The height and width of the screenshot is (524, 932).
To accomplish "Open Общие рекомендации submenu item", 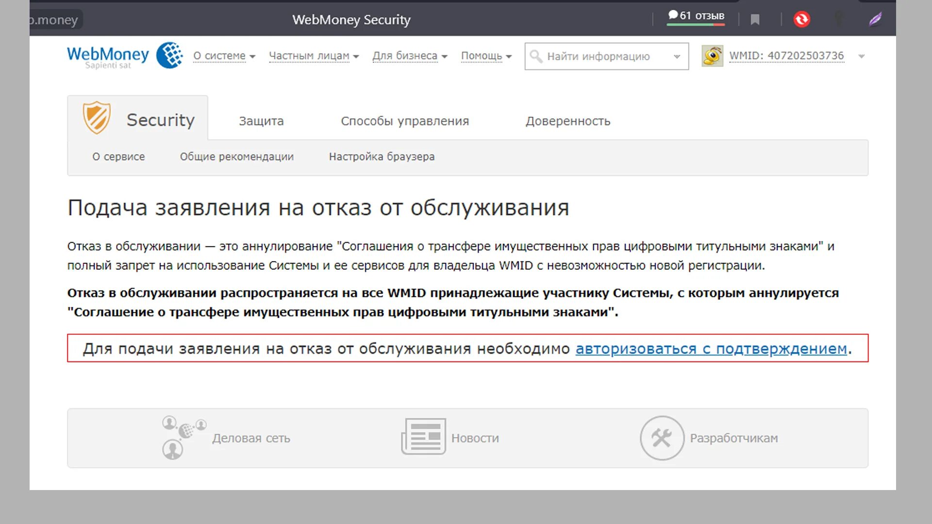I will coord(237,157).
